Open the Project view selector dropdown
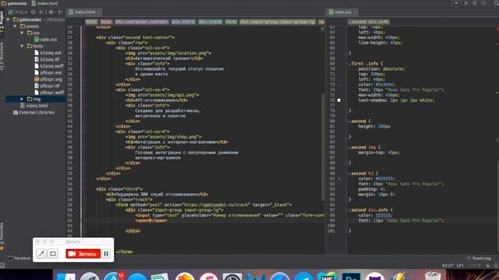Image resolution: width=499 pixels, height=280 pixels. 18,12
